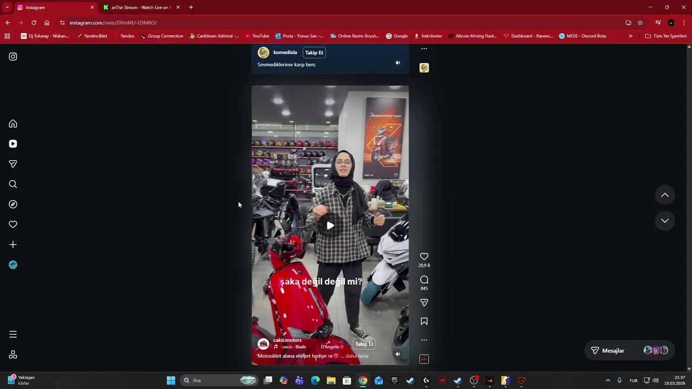This screenshot has height=389, width=692.
Task: Show more bookmarks chevron
Action: [x=630, y=36]
